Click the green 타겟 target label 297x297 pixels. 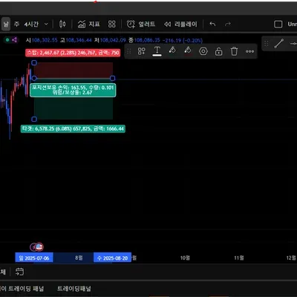(73, 128)
